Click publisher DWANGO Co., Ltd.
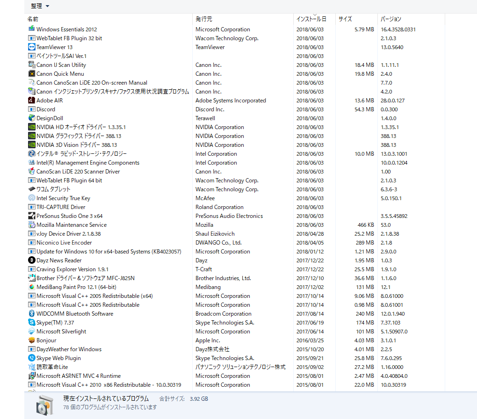 [x=218, y=242]
